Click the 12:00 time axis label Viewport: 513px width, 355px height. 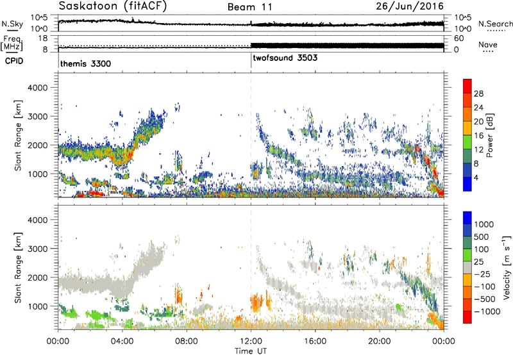[251, 342]
